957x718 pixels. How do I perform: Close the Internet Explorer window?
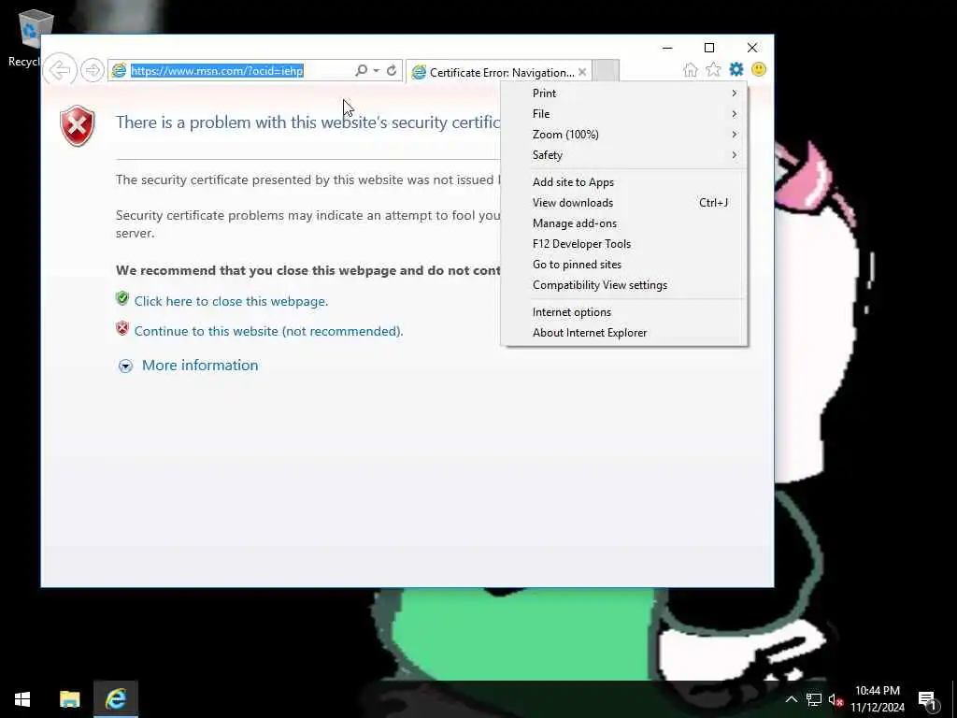(752, 48)
